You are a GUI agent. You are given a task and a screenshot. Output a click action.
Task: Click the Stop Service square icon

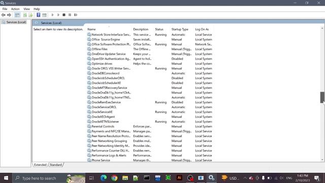coord(64,15)
